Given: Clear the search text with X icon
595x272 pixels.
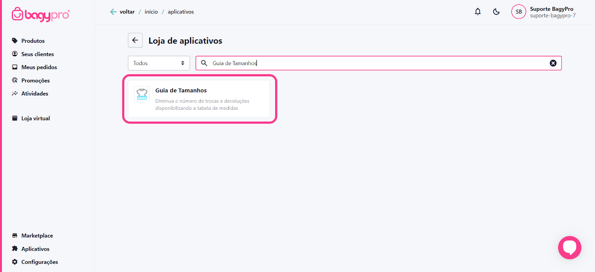Looking at the screenshot, I should point(553,63).
